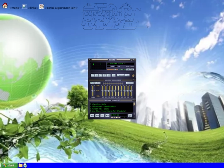Click the 12K equalizer band slider
The height and width of the screenshot is (168, 224).
(x=125, y=91)
